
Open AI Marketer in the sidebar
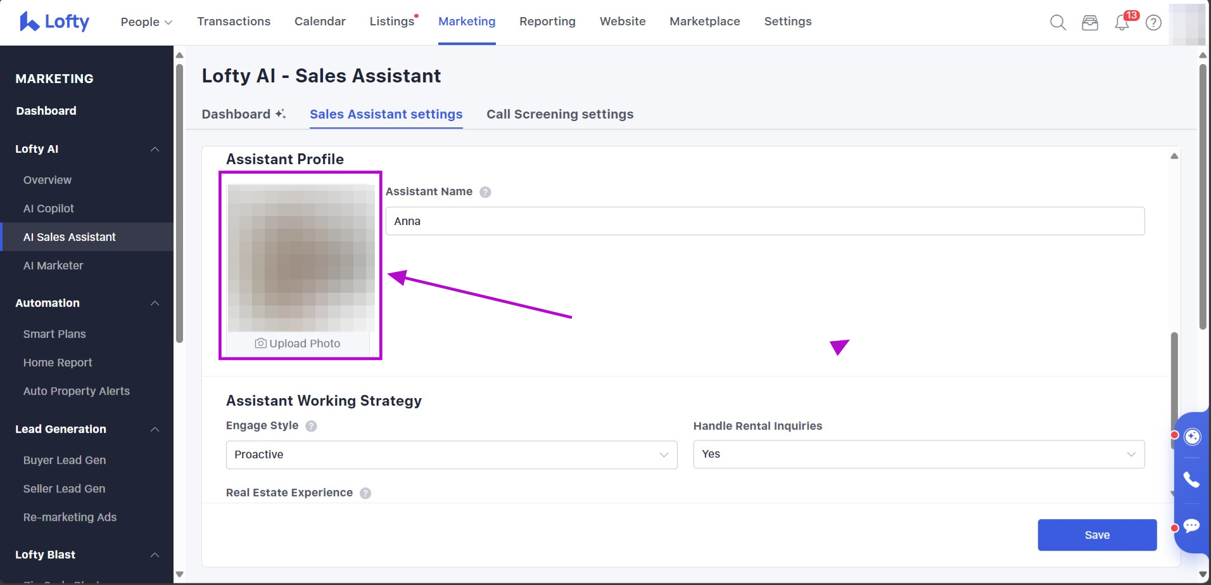53,266
